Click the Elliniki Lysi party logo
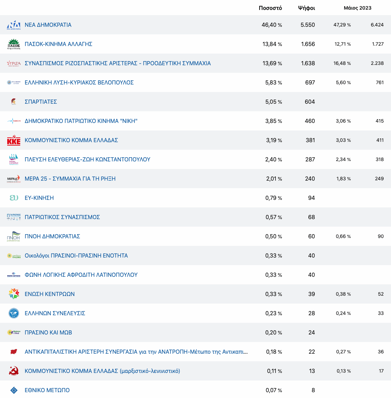Screen dimensions: 391x398 tap(14, 82)
